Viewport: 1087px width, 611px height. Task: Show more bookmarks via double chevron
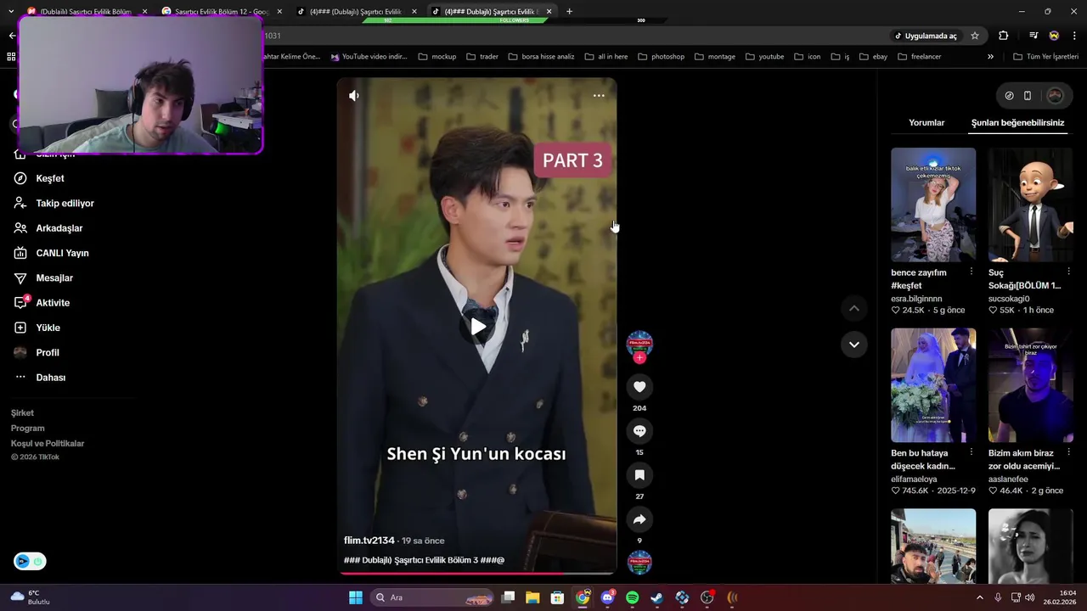tap(990, 57)
